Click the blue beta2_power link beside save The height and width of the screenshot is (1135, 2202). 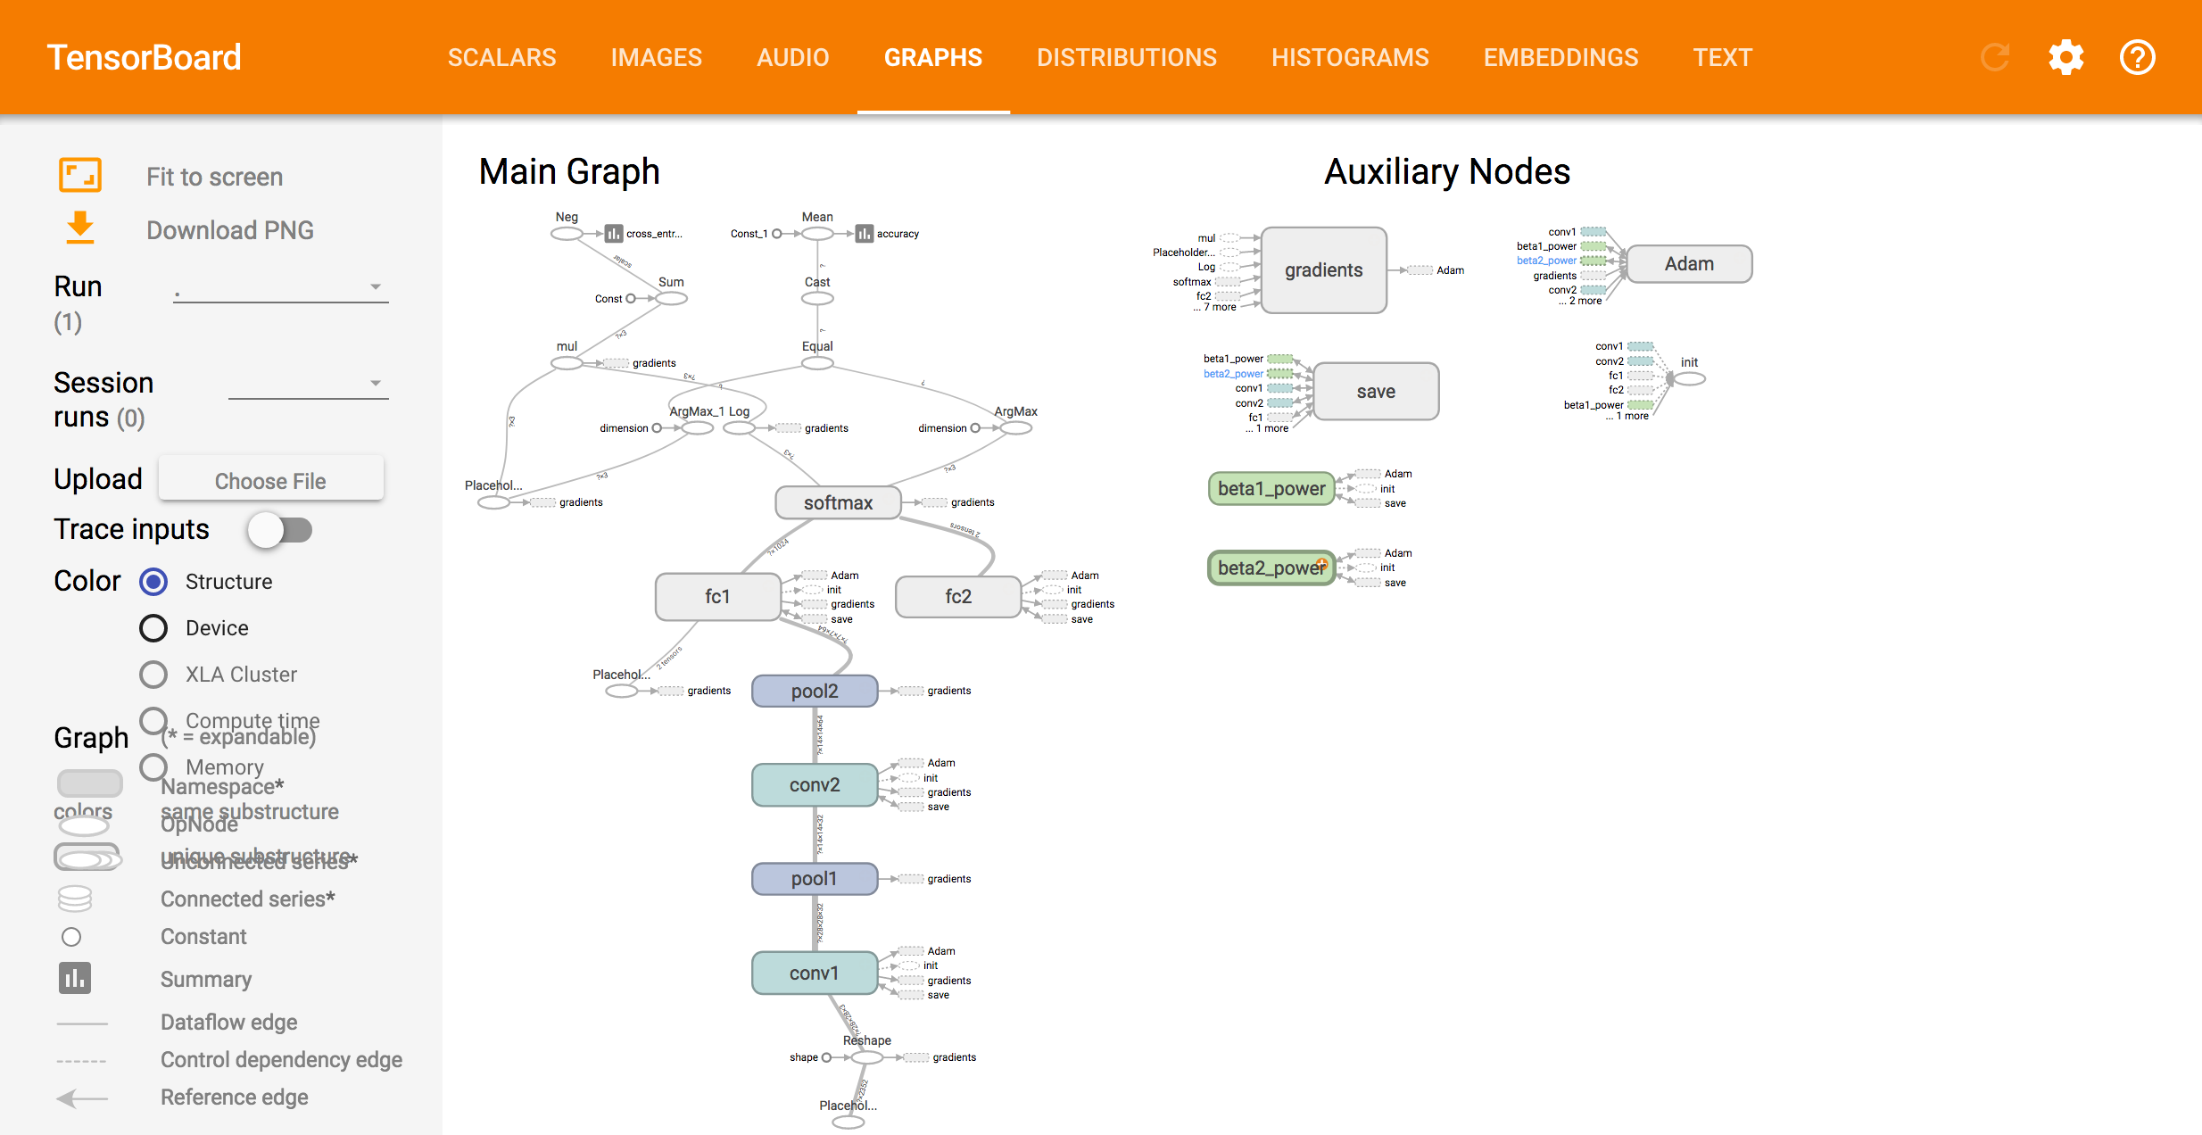1233,374
